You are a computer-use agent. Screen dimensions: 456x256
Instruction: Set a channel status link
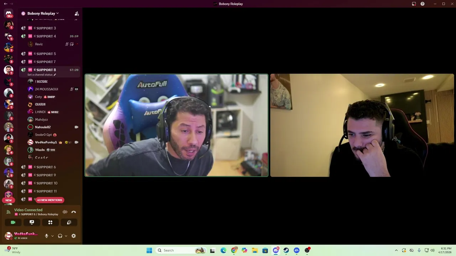(x=42, y=75)
